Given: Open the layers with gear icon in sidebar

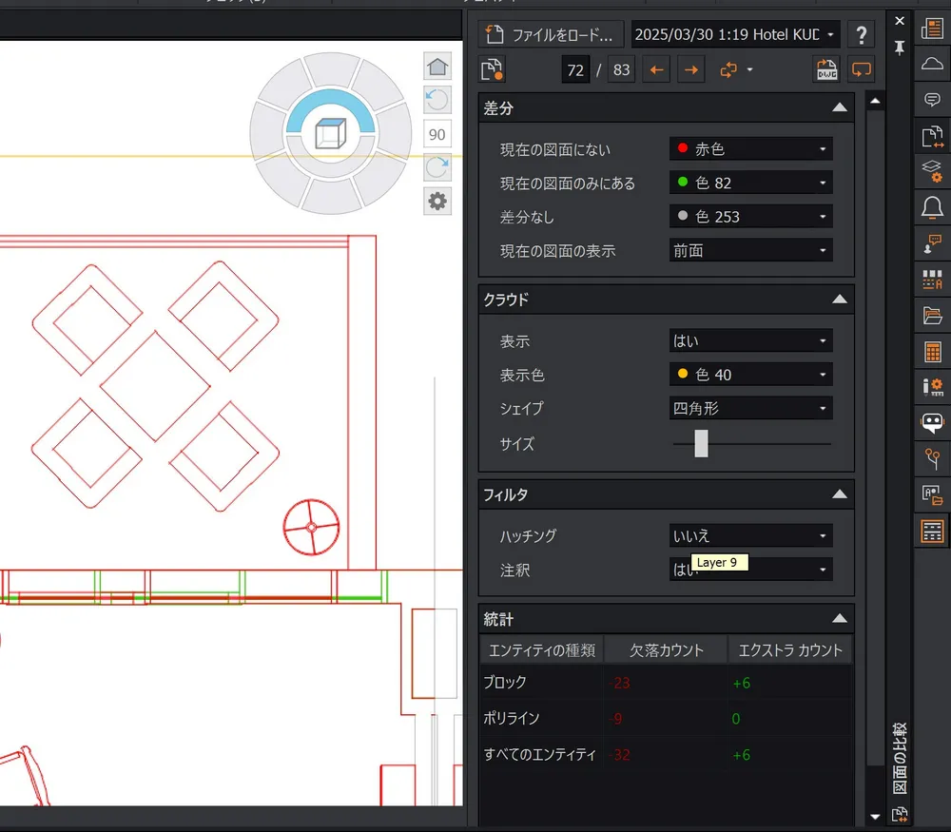Looking at the screenshot, I should [x=932, y=171].
